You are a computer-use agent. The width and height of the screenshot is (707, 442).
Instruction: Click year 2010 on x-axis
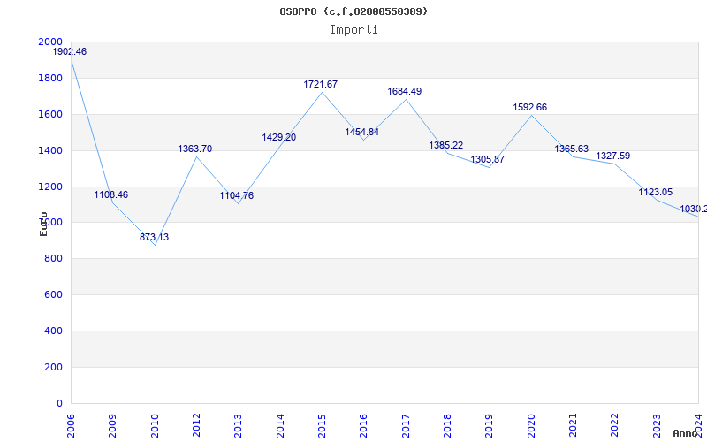[155, 425]
